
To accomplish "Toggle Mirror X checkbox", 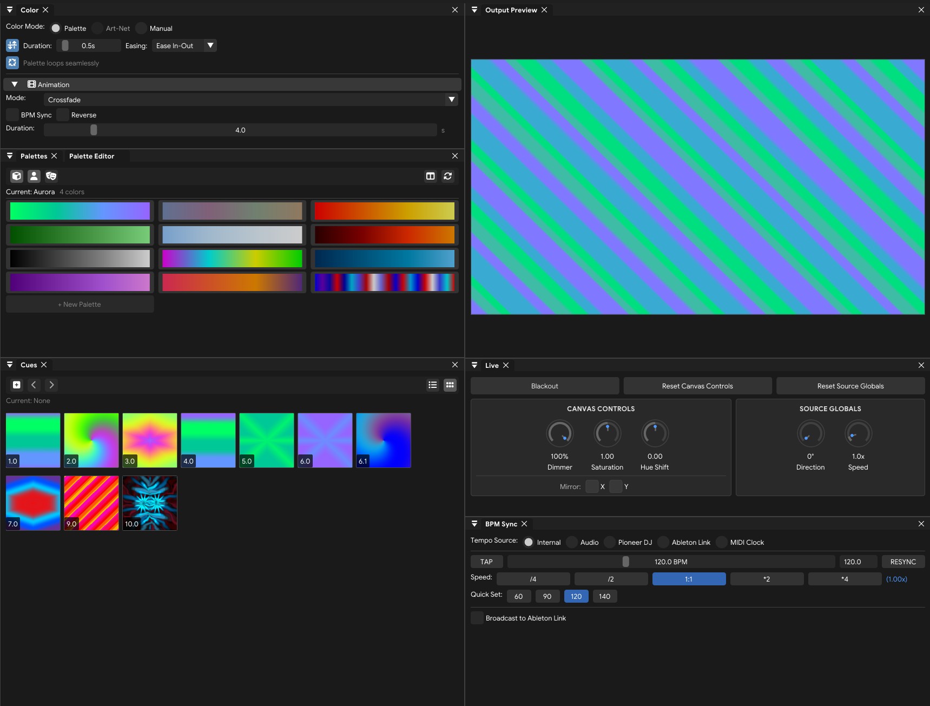I will coord(592,486).
